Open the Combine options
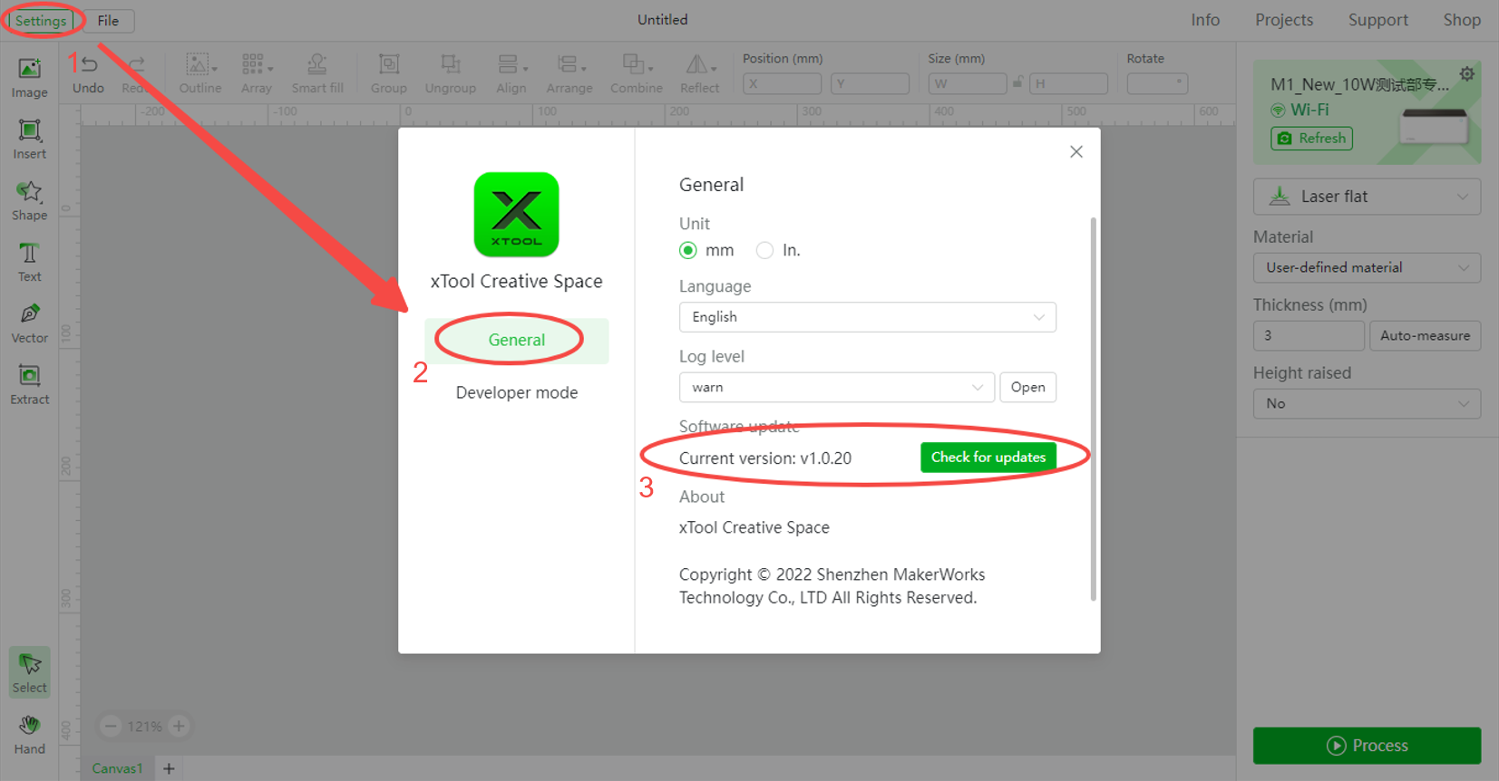 pos(637,74)
